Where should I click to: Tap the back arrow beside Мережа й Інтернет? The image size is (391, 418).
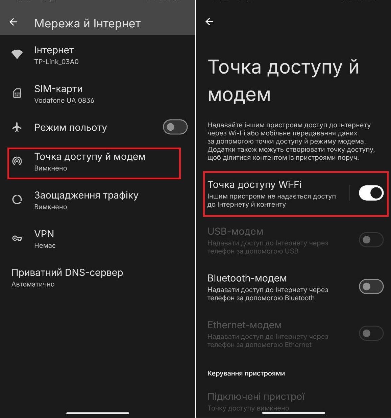(13, 22)
